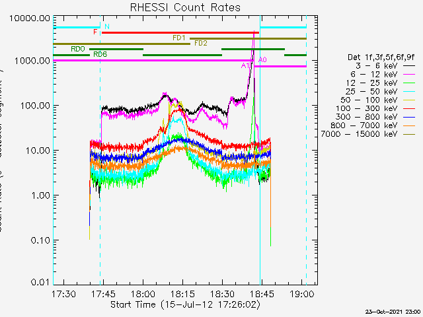
Task: Click the 1.00 y-axis label
Action: click(x=41, y=195)
